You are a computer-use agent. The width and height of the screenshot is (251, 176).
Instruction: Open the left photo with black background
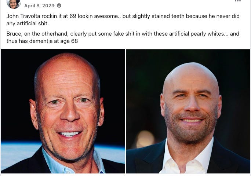point(63,111)
